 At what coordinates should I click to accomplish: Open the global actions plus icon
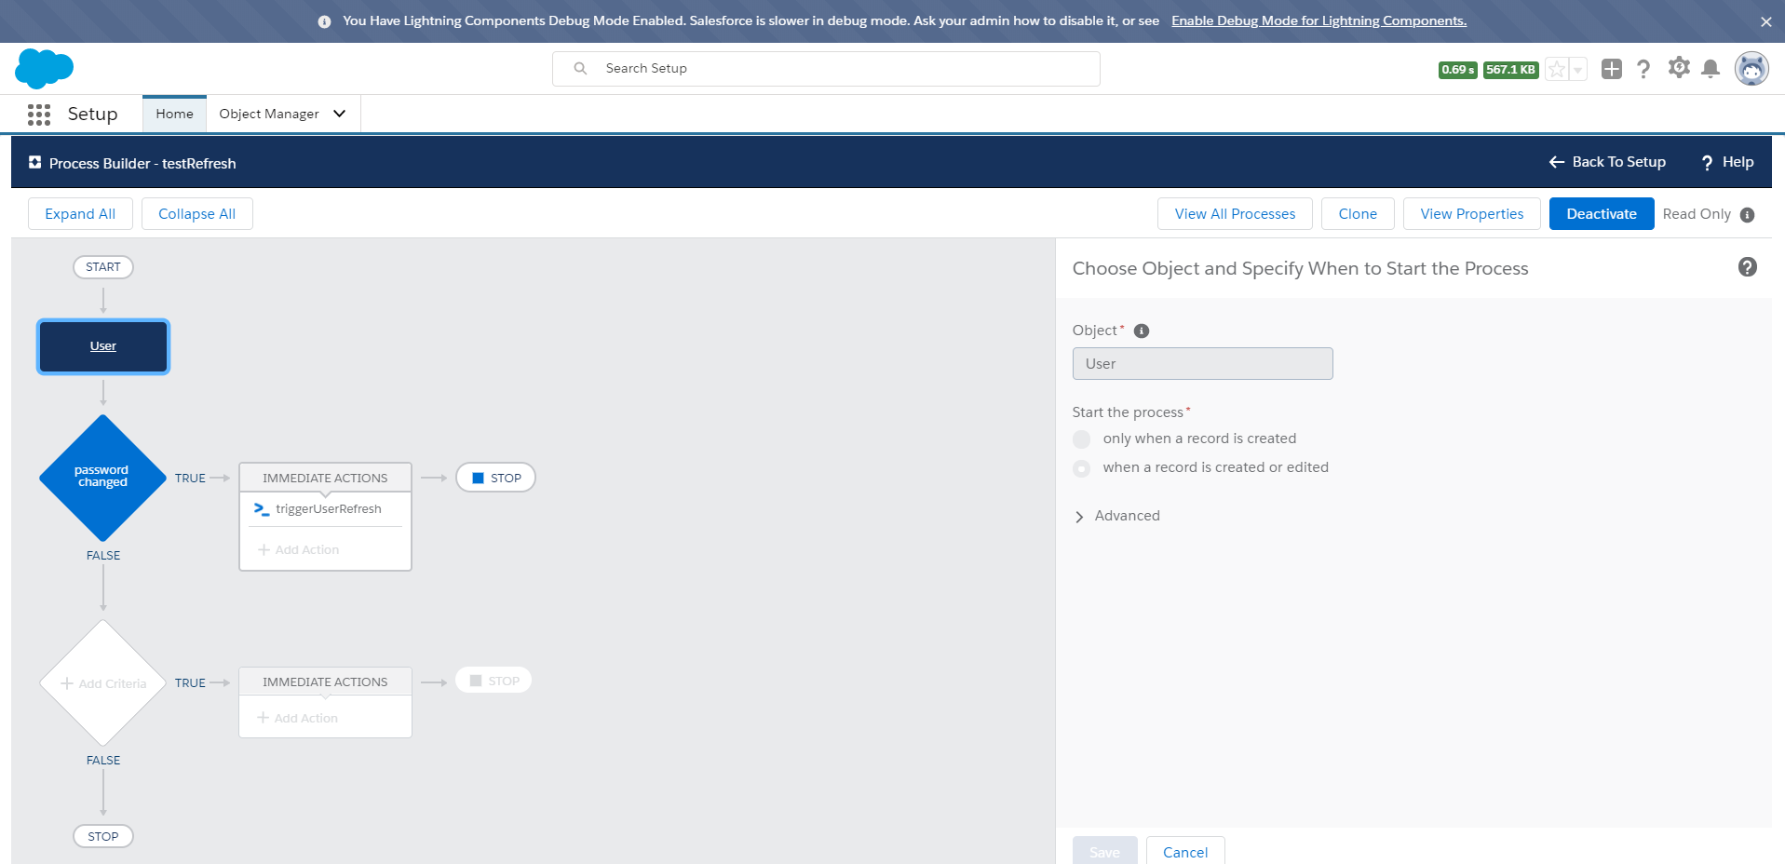click(1612, 69)
